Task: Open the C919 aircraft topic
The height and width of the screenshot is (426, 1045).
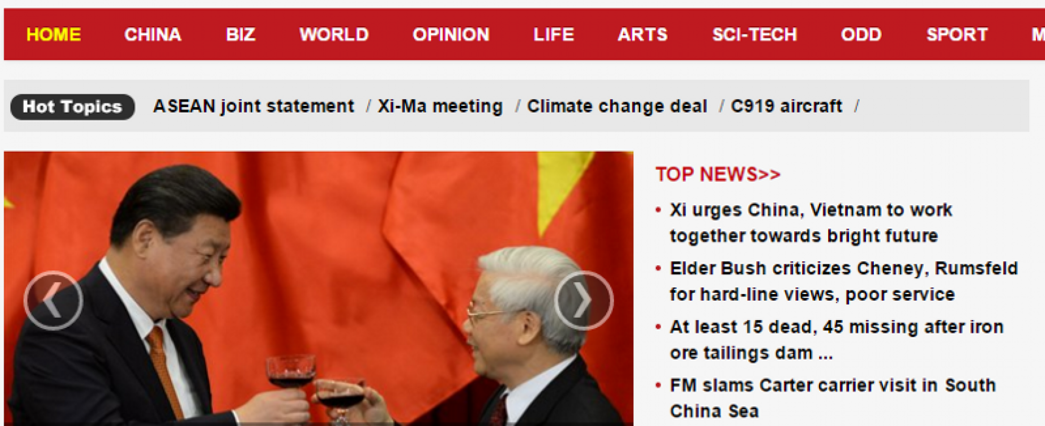Action: (786, 106)
